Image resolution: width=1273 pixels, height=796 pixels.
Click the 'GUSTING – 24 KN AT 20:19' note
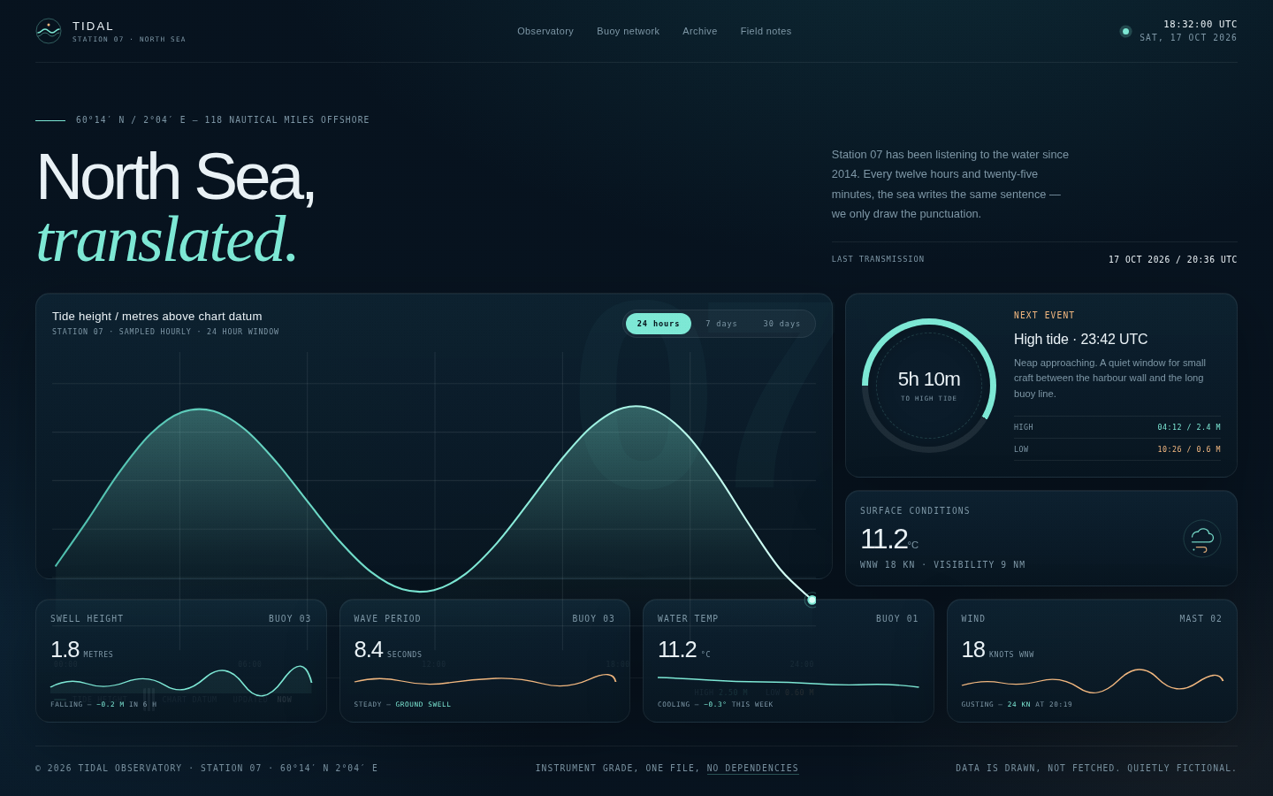[1017, 705]
